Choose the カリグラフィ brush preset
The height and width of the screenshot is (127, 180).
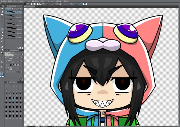point(13,25)
